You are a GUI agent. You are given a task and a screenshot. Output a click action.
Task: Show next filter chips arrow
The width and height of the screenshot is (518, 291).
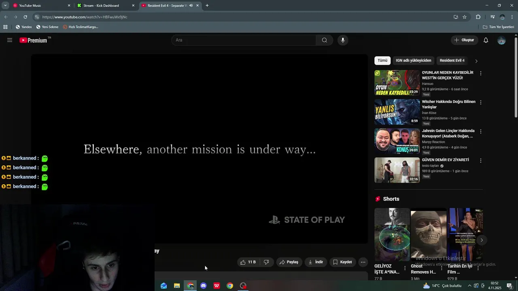coord(476,61)
